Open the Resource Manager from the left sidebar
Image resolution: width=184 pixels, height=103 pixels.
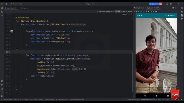(x=2, y=12)
